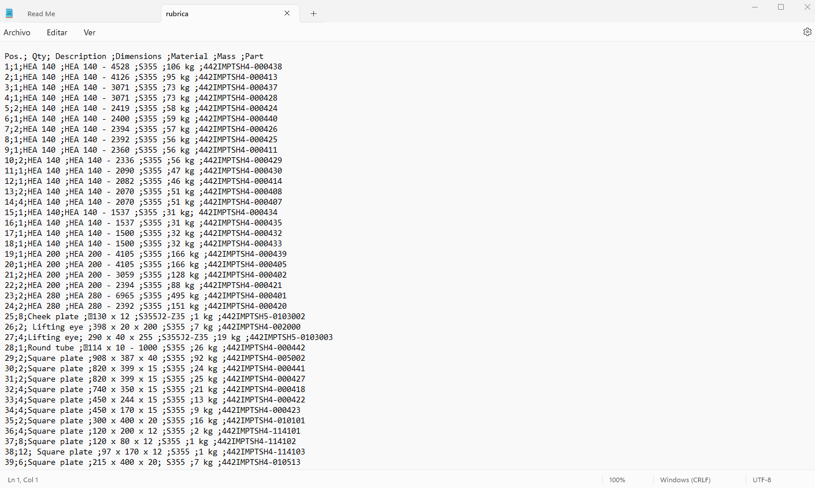
Task: Minimize the Notepad window
Action: [754, 7]
